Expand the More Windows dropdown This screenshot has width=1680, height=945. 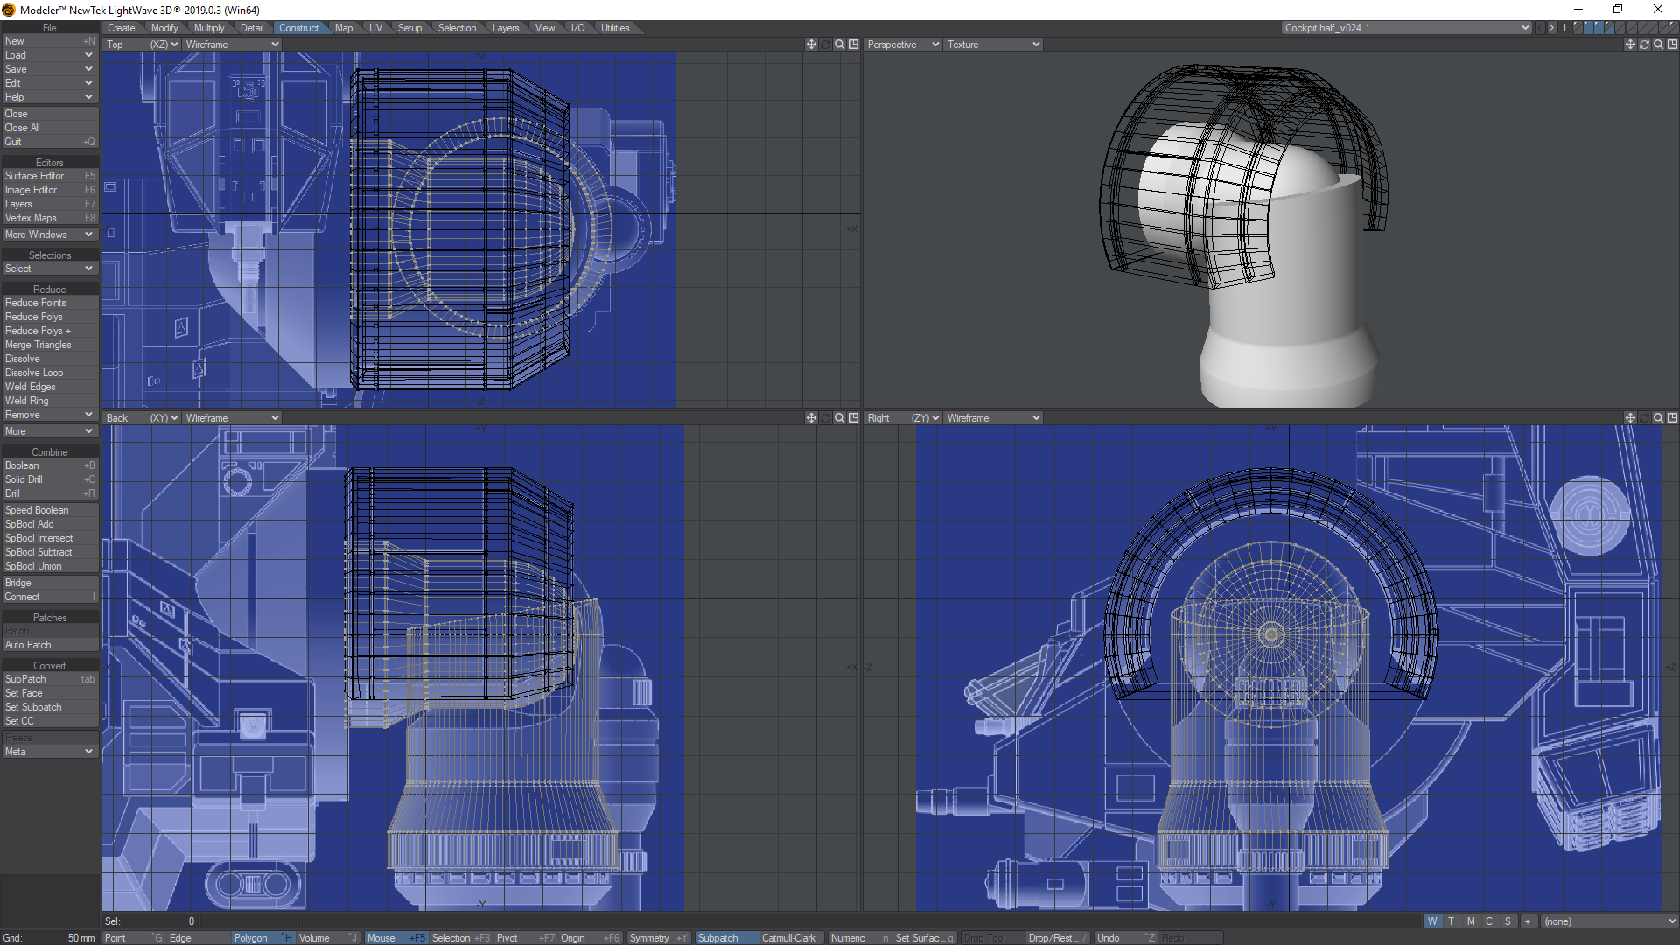(49, 234)
